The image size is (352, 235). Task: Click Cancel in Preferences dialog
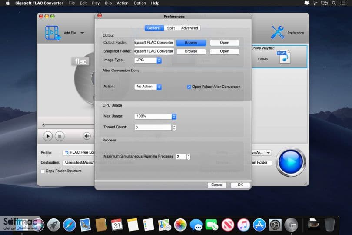217,185
